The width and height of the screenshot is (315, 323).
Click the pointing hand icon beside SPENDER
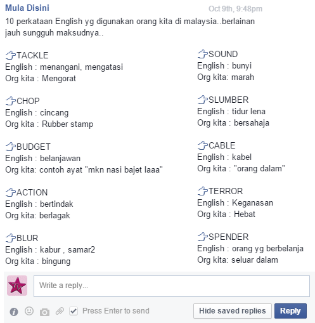pos(203,237)
